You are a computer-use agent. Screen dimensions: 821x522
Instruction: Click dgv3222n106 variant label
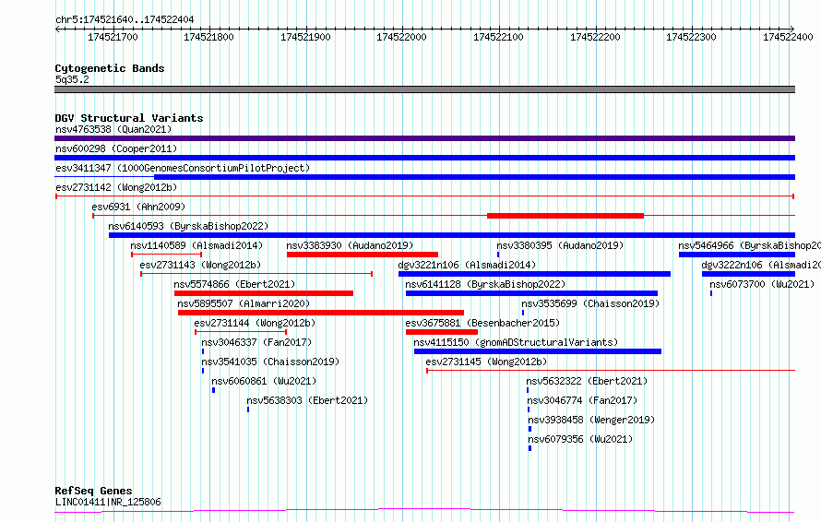[761, 265]
